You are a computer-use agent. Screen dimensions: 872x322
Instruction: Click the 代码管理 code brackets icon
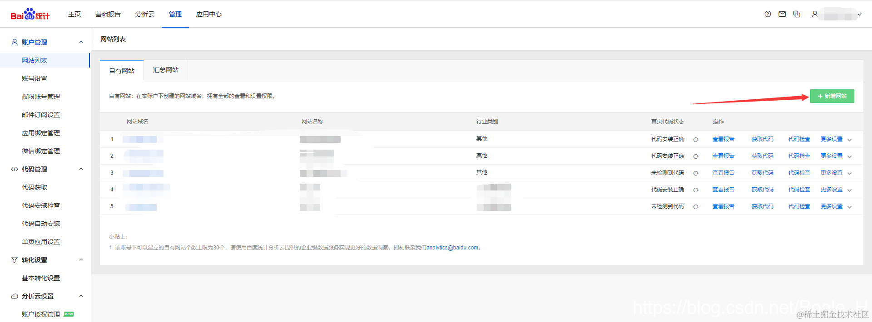click(x=15, y=169)
